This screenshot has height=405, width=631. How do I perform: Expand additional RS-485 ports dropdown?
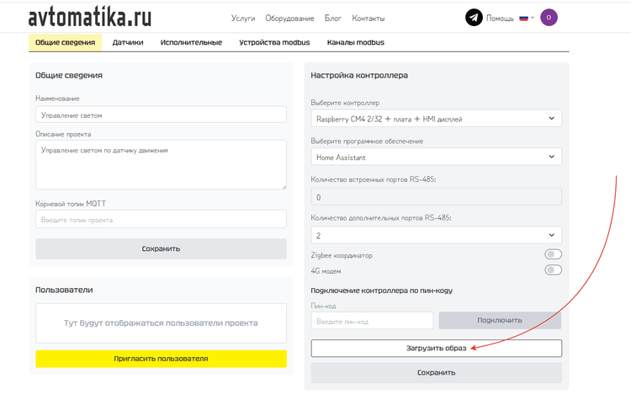pos(436,235)
